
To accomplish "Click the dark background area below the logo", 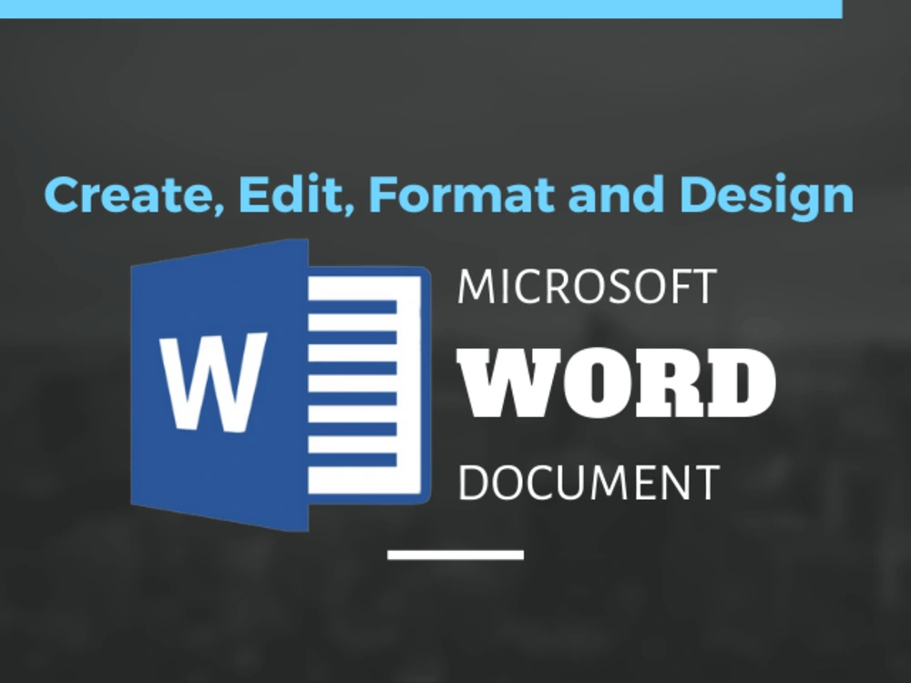I will click(x=455, y=619).
